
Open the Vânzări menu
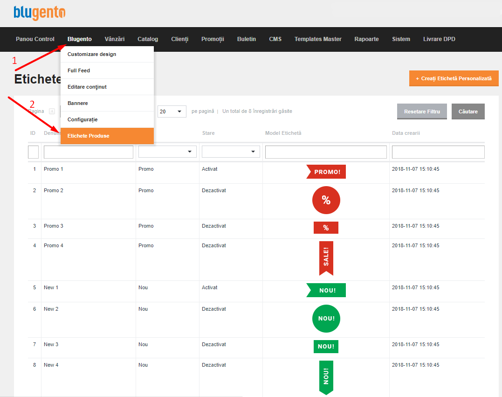coord(115,39)
